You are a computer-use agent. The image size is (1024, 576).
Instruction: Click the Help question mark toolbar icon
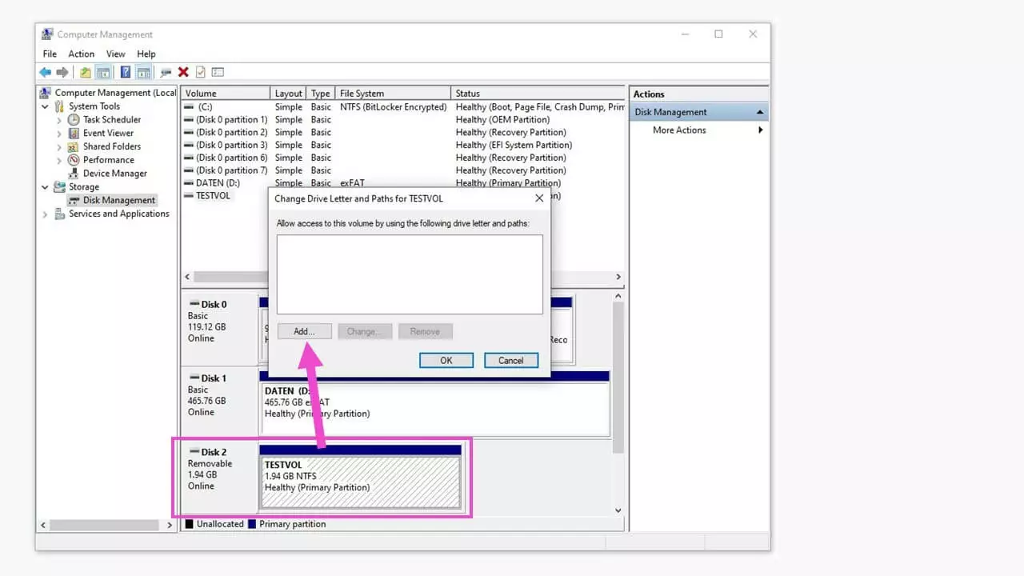point(126,73)
